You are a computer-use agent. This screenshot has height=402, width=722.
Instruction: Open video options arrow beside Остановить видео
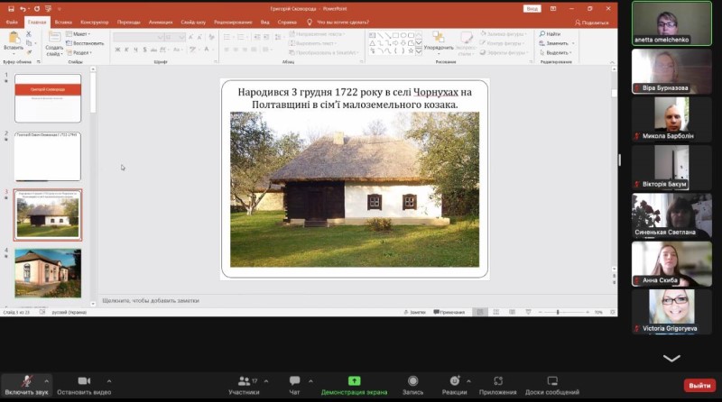[x=109, y=381]
